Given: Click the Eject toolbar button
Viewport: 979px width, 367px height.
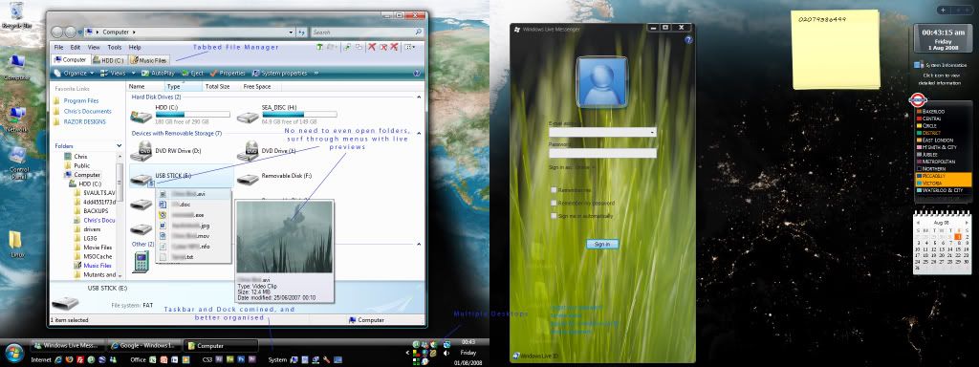Looking at the screenshot, I should pos(192,73).
